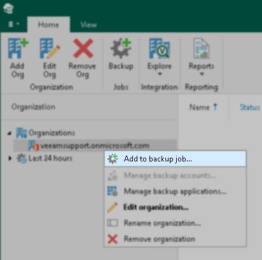Image resolution: width=262 pixels, height=260 pixels.
Task: Click the Status column header
Action: click(250, 107)
